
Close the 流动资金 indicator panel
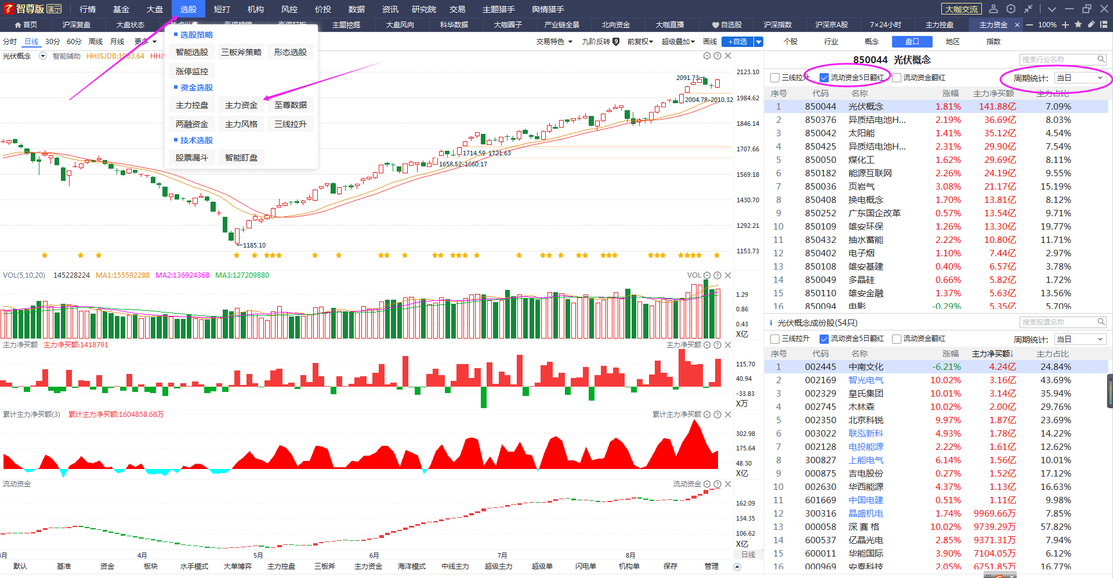[x=728, y=484]
